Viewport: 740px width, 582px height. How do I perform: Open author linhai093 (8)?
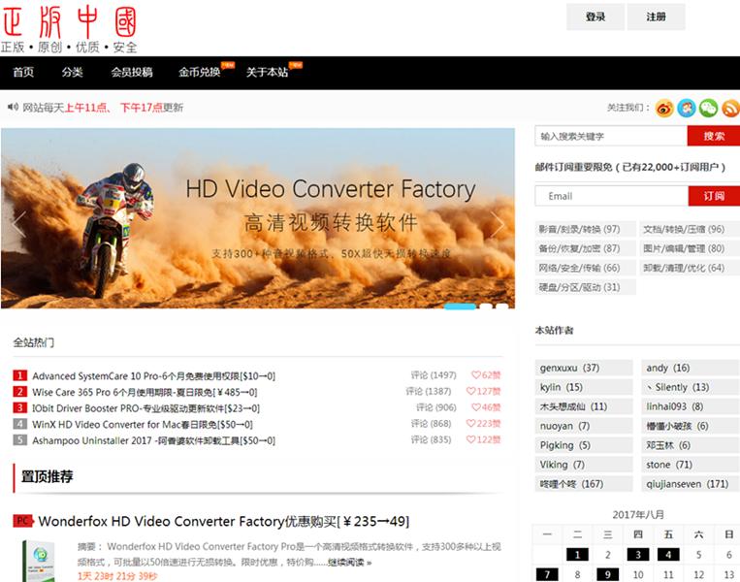pyautogui.click(x=690, y=406)
